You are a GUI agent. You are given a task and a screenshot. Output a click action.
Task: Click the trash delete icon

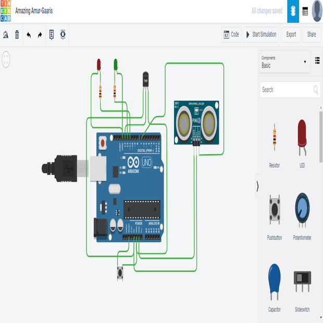pos(17,35)
